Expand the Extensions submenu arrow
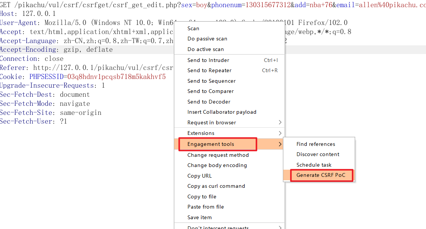Screen dimensions: 426x229 (x=280, y=133)
